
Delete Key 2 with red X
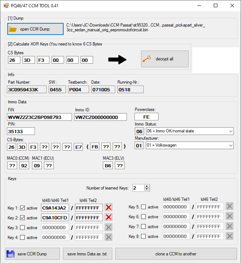coord(108,217)
